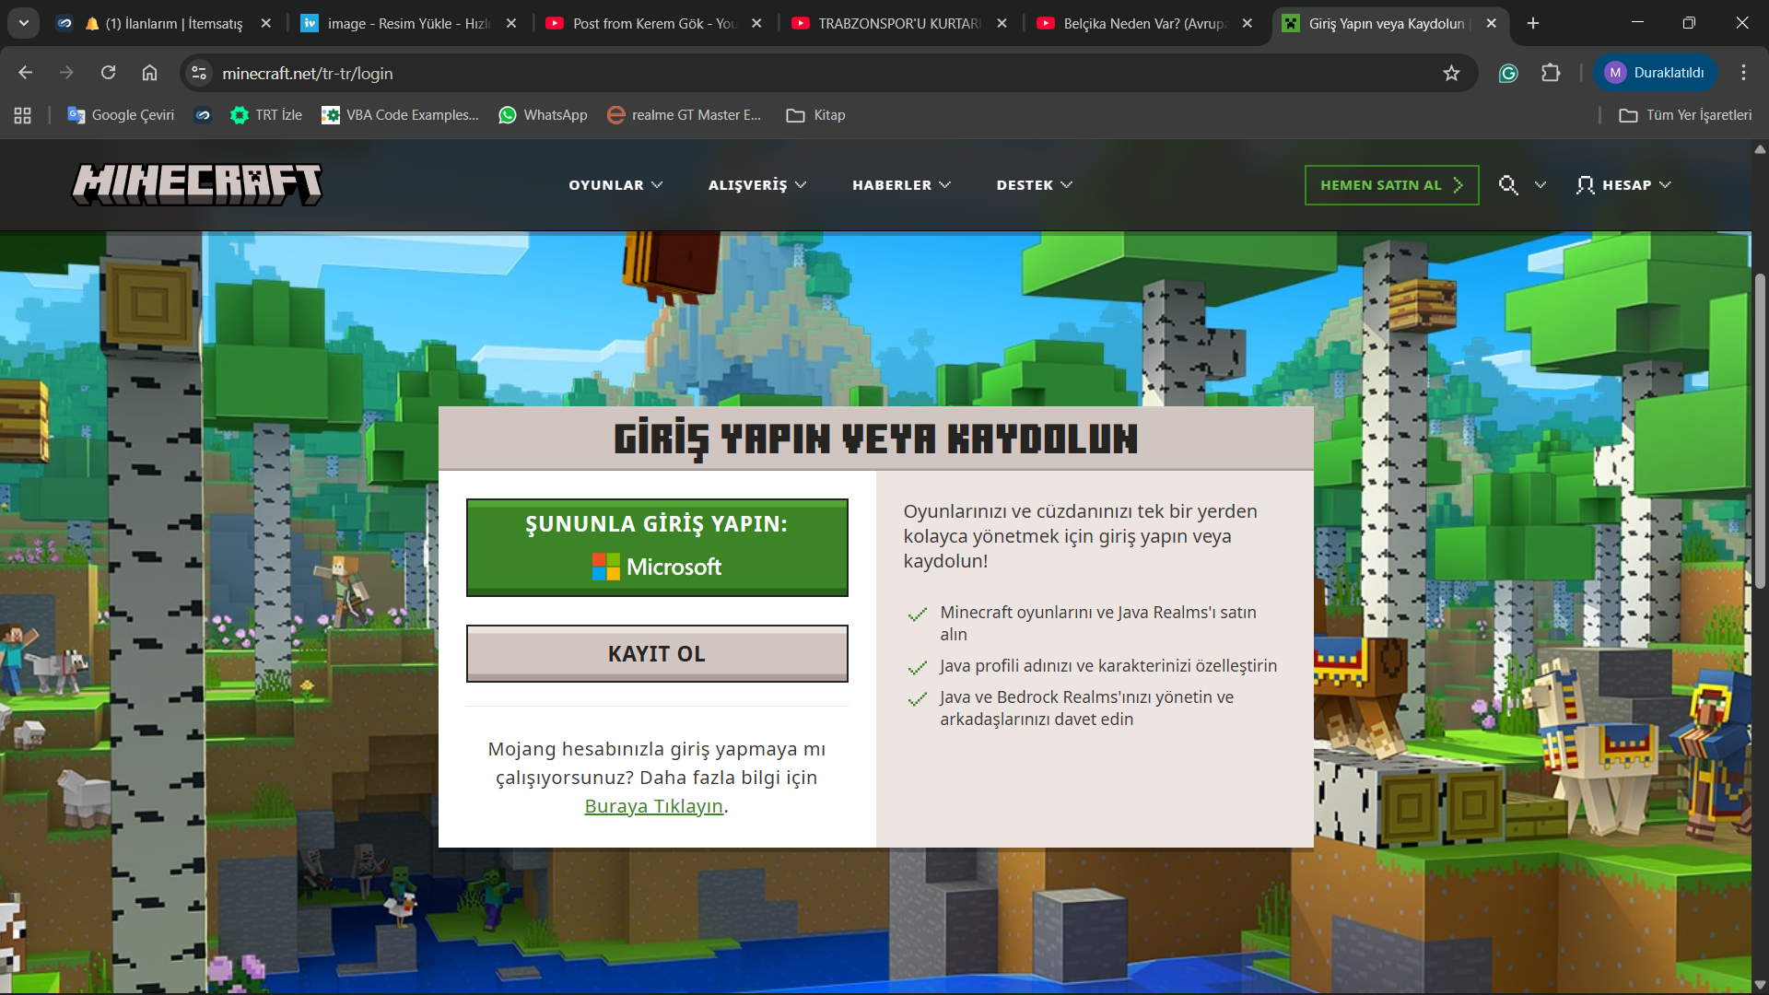Viewport: 1769px width, 995px height.
Task: Click the scrollbar down arrow
Action: point(1760,986)
